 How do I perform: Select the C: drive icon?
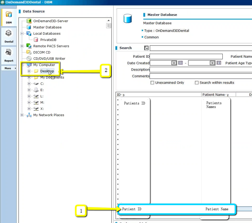(36, 84)
